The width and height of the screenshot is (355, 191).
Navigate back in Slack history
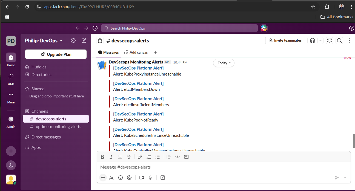click(x=78, y=28)
